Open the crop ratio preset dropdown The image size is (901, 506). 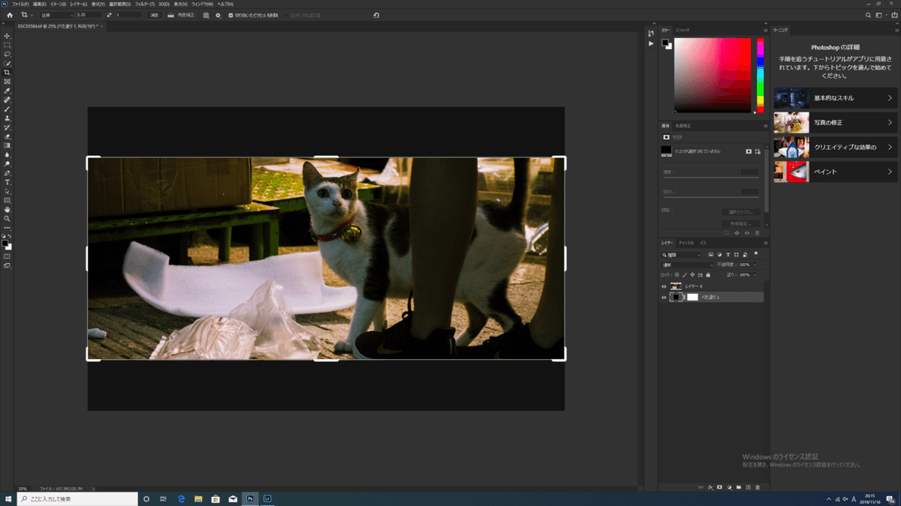[56, 15]
